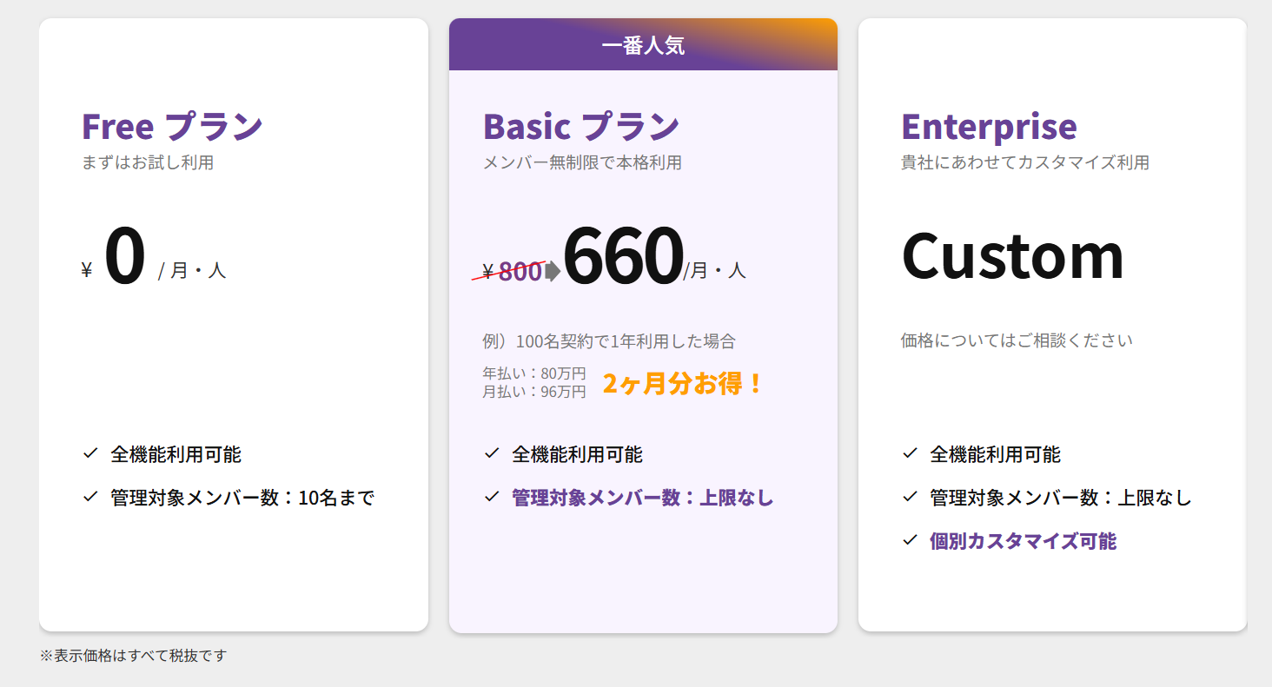This screenshot has height=687, width=1272.
Task: Click the checkmark beside 管理対象メンバー数：10名まで
Action: pos(89,497)
